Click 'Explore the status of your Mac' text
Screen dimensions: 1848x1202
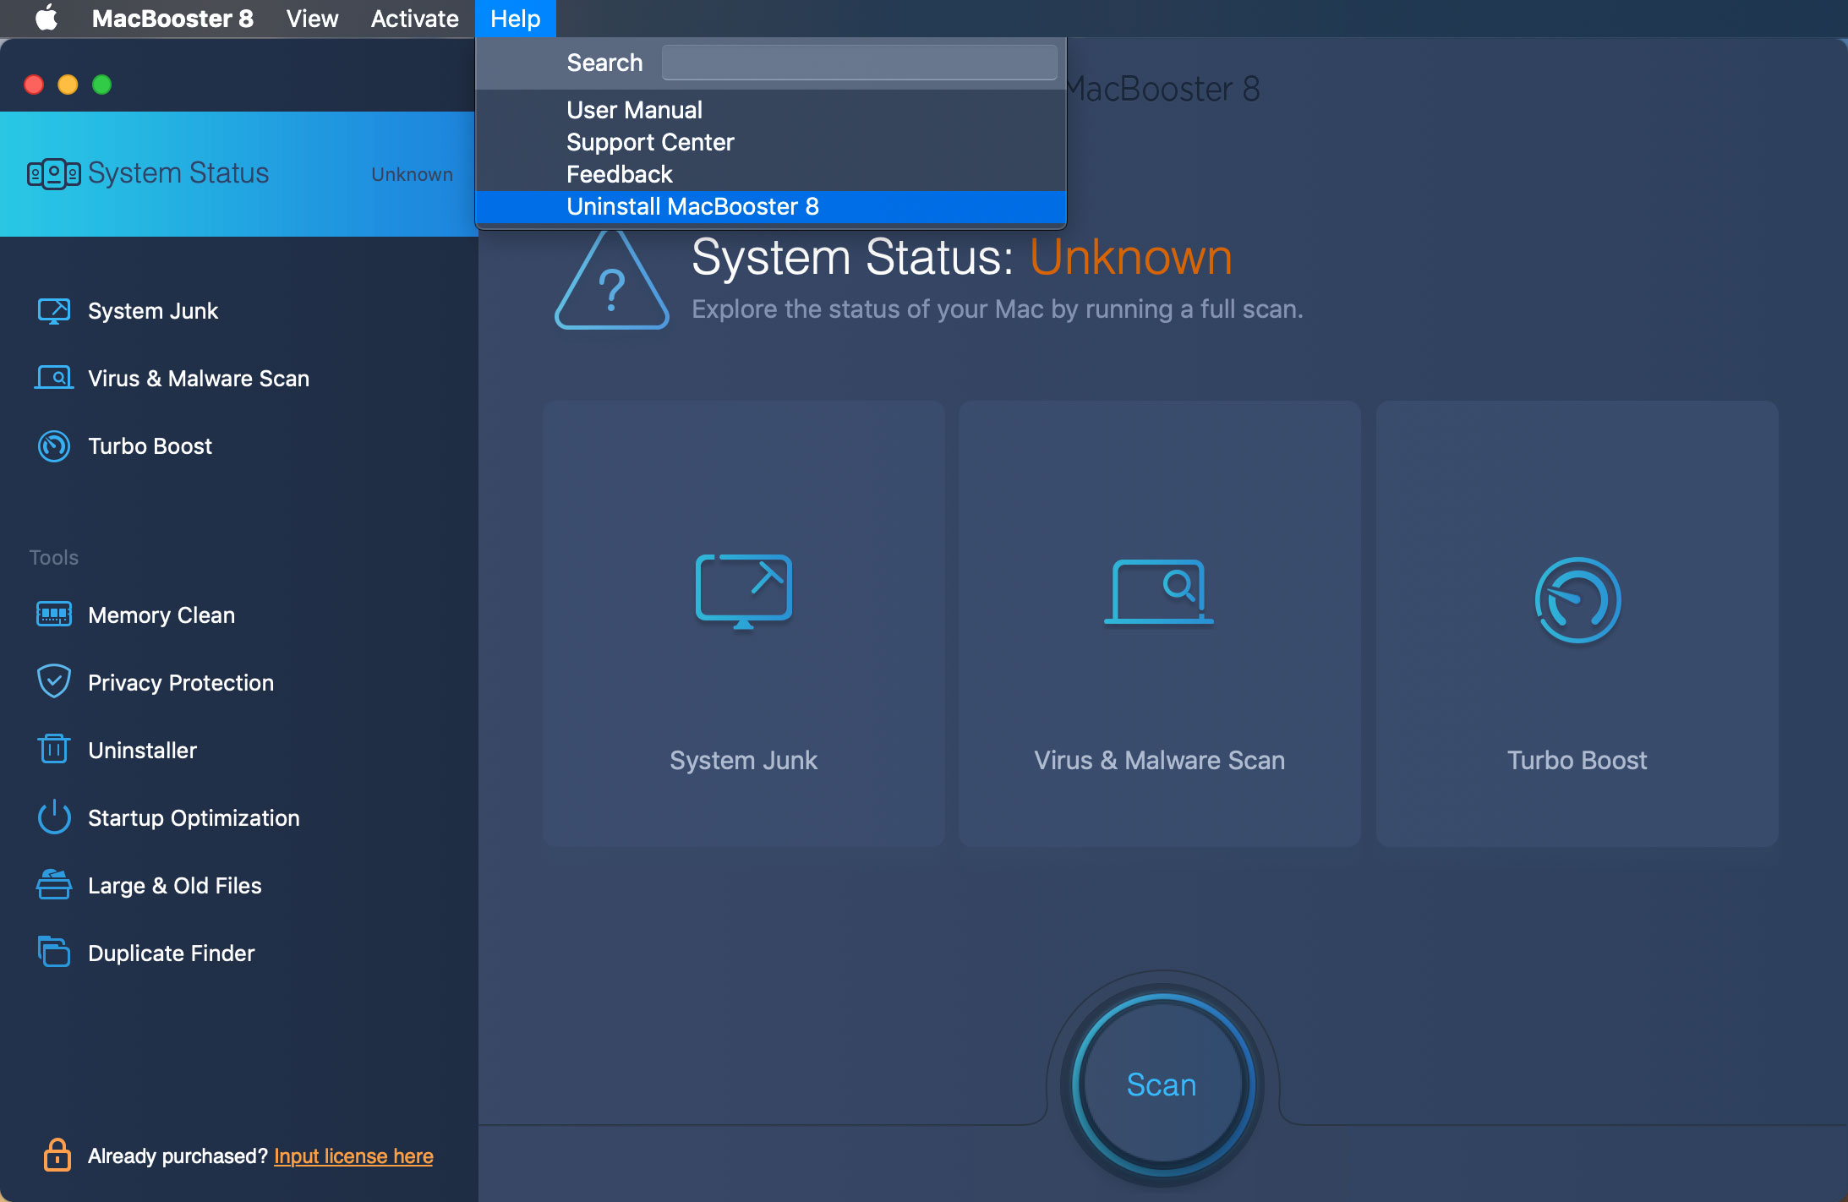[998, 309]
